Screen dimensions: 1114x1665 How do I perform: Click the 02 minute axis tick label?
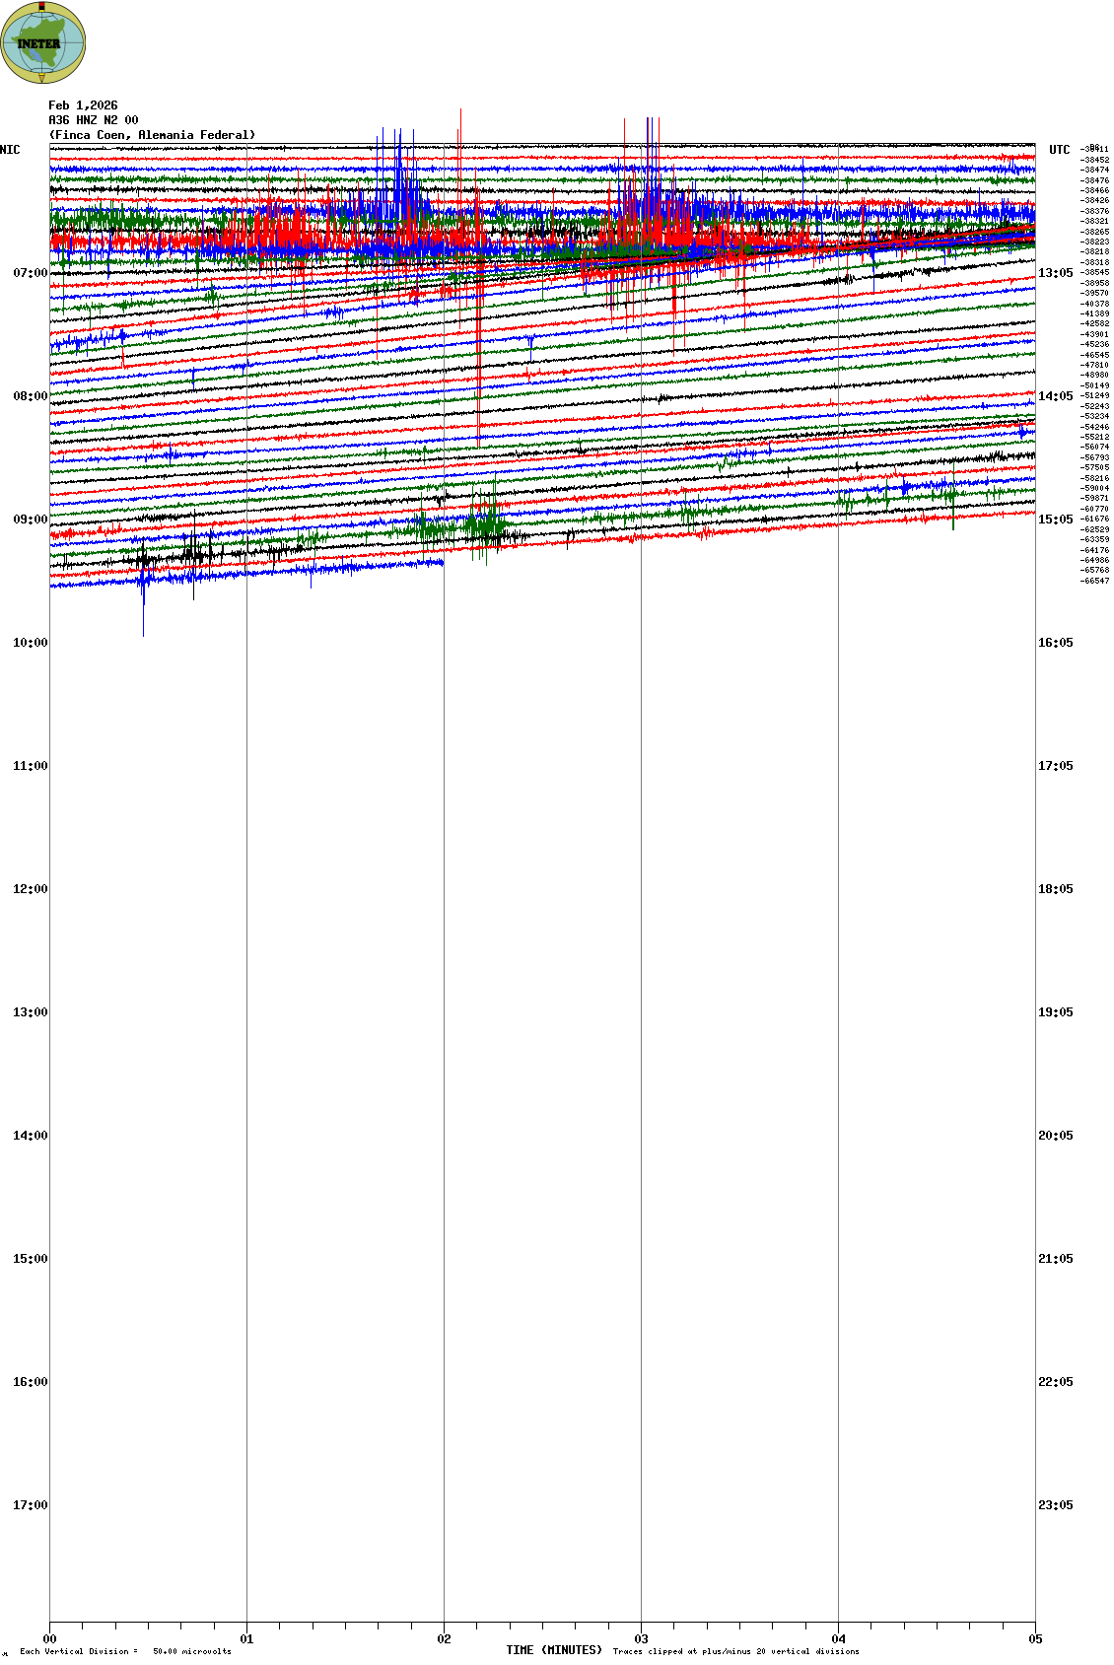click(444, 1639)
